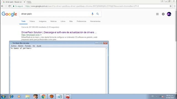Viewport: 177px width, 99px height.
Task: Maximize the Bloc de notas window
Action: coord(101,43)
